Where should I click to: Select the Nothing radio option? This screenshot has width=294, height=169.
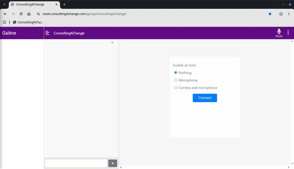click(x=176, y=73)
